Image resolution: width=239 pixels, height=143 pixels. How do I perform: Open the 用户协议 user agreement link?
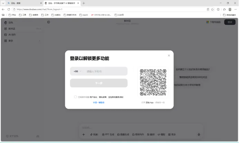[x=93, y=97]
